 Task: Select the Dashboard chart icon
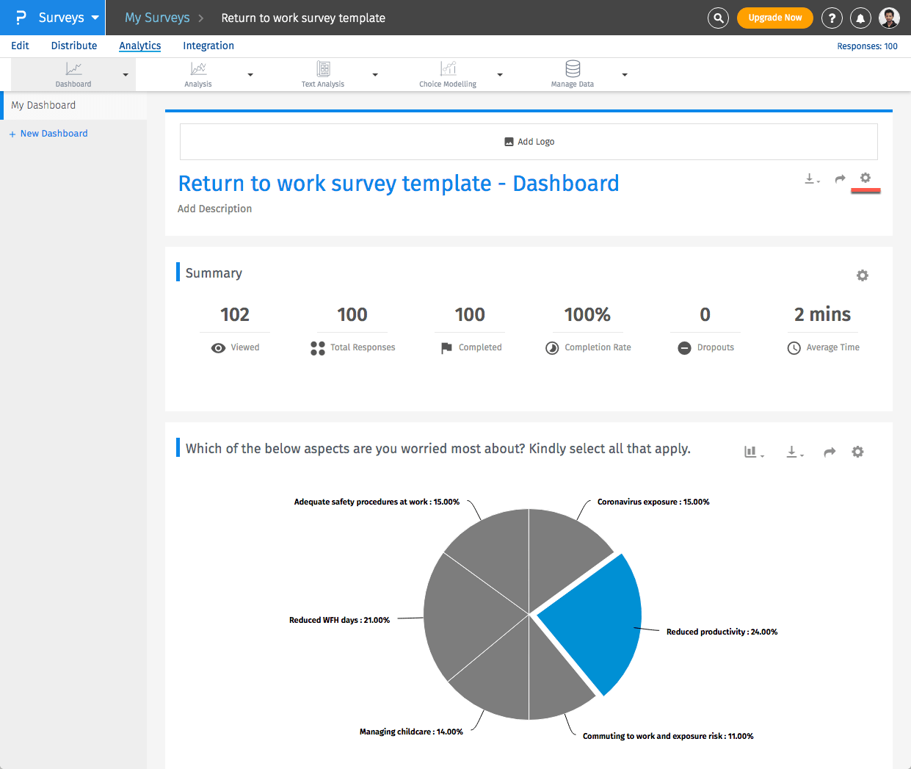tap(73, 70)
